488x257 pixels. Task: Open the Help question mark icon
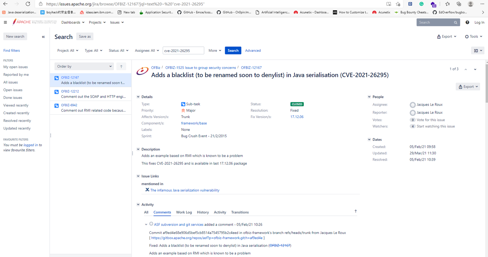tap(467, 22)
